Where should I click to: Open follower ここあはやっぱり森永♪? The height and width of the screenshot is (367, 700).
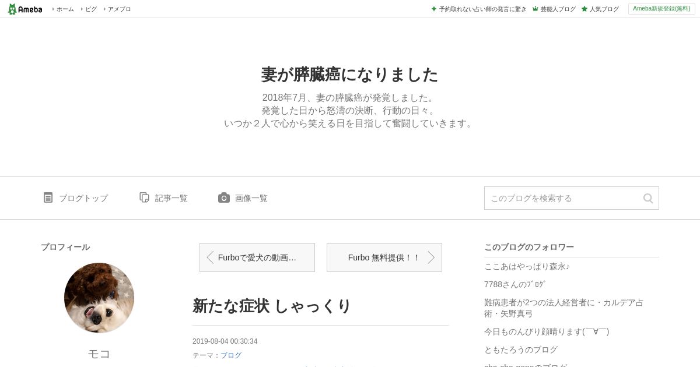[527, 266]
